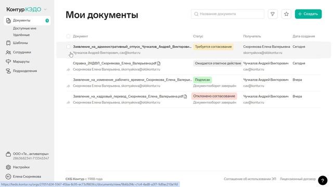Open Лицензионный договор link
This screenshot has width=333, height=187.
[298, 179]
